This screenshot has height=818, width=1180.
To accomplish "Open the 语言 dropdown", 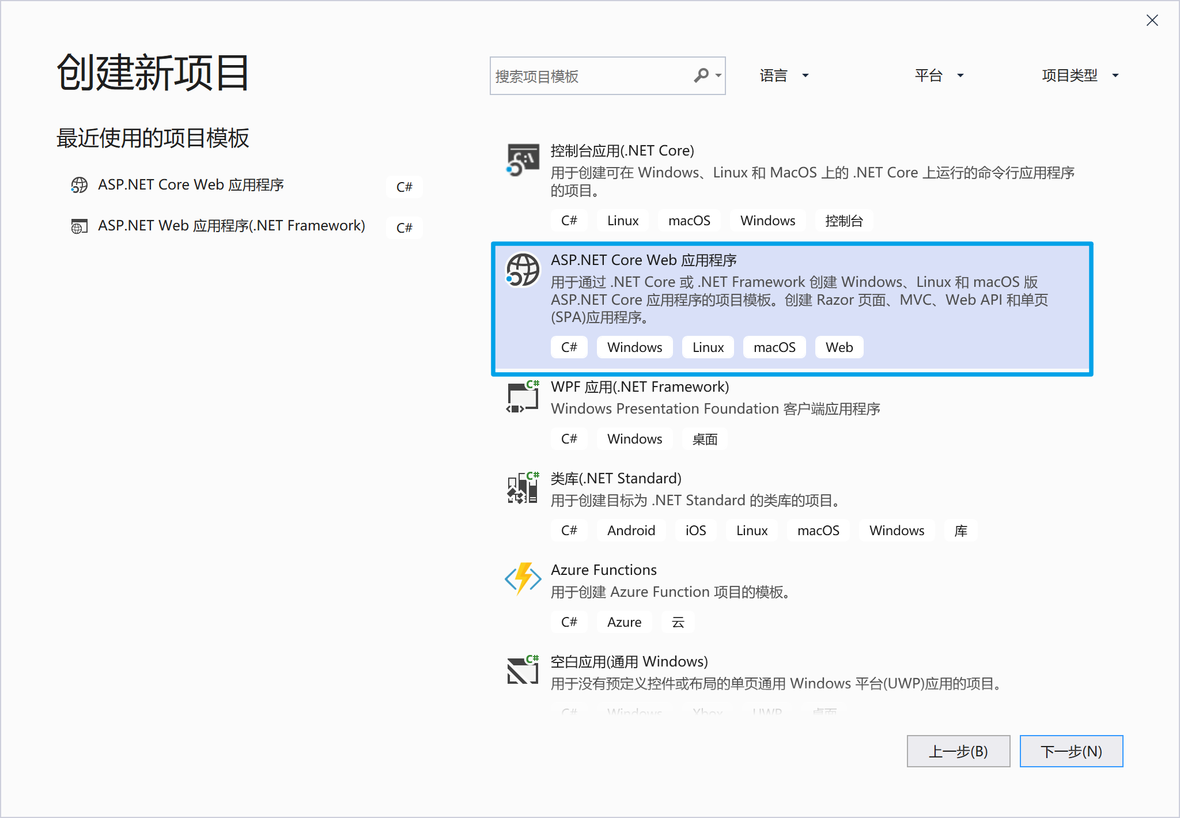I will point(784,75).
